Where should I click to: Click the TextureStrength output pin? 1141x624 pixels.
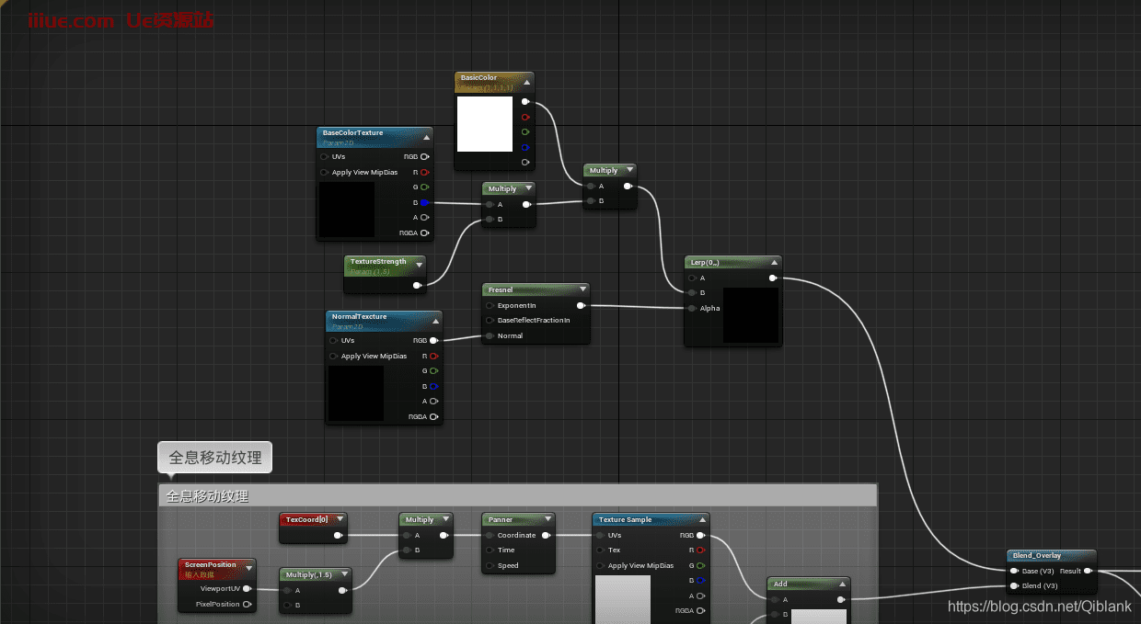pos(417,285)
